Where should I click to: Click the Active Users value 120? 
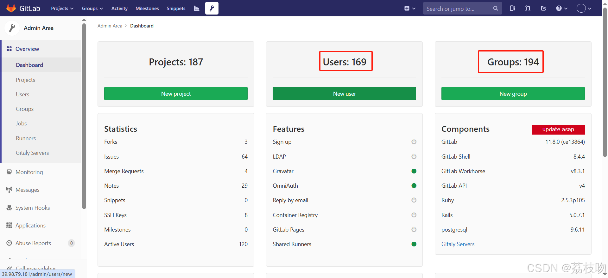click(243, 244)
